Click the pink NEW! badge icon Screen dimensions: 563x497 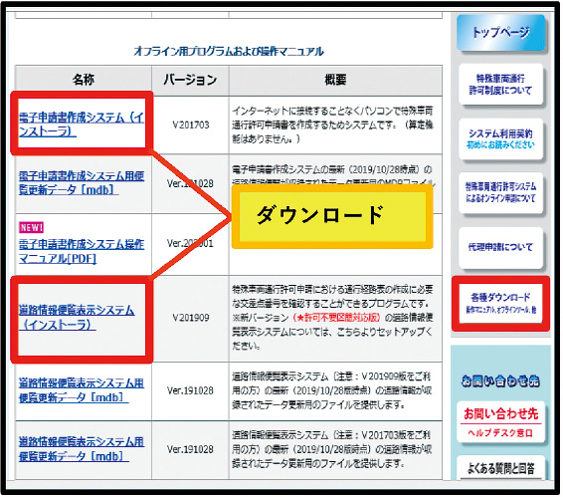[31, 227]
